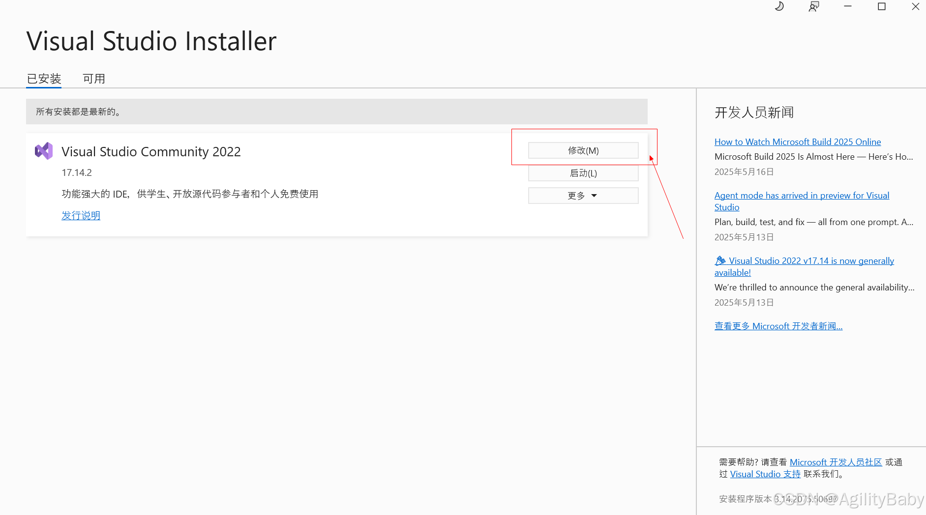Screen dimensions: 926x515
Task: Open 查看更多 Microsoft 开发者新闻 link
Action: tap(778, 326)
